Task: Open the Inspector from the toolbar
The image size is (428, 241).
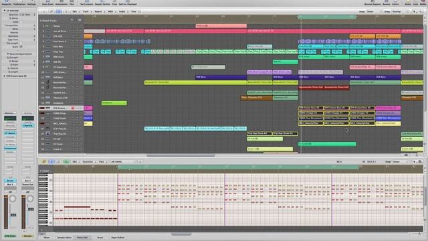Action: tap(6, 3)
